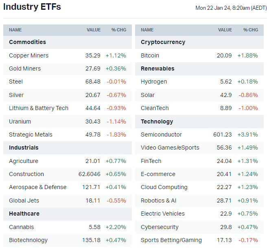Screen dimensions: 269x249
Task: Open the Copper Miners ETF link
Action: tap(28, 55)
